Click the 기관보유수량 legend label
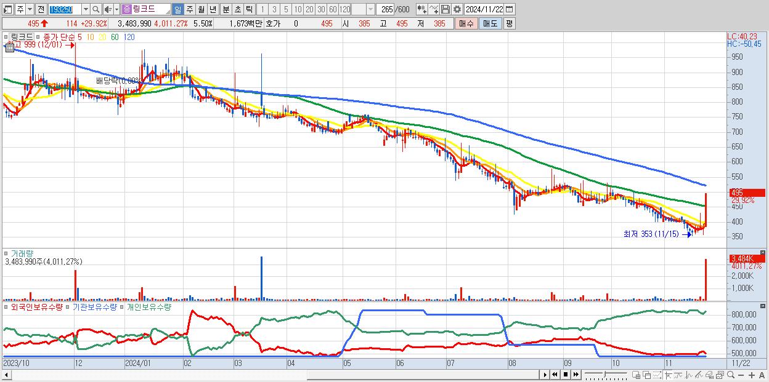This screenshot has width=769, height=382. [94, 306]
